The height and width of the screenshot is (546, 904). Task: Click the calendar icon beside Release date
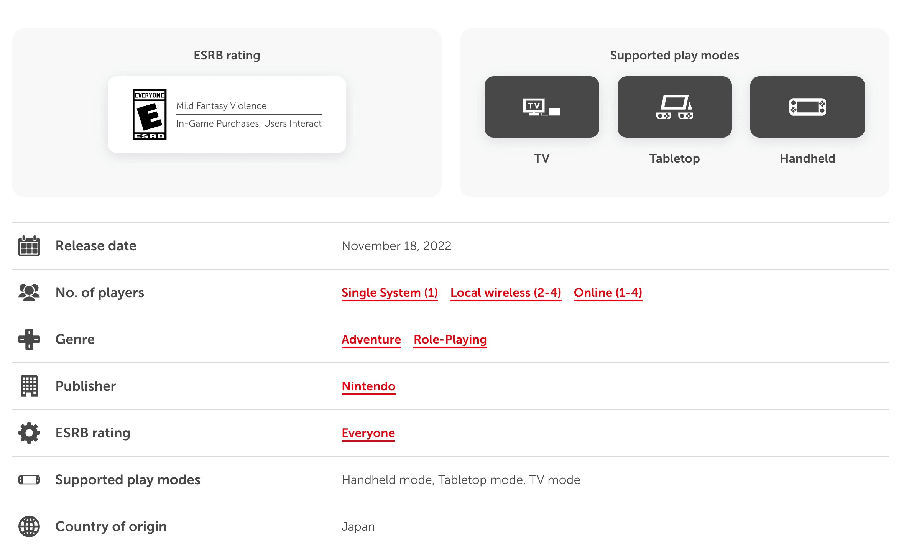tap(29, 246)
